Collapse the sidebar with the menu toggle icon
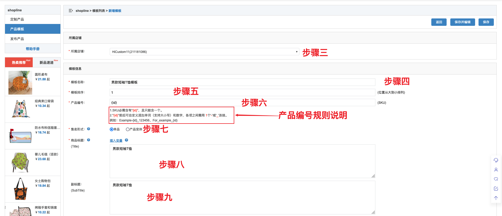This screenshot has height=216, width=502. 71,11
